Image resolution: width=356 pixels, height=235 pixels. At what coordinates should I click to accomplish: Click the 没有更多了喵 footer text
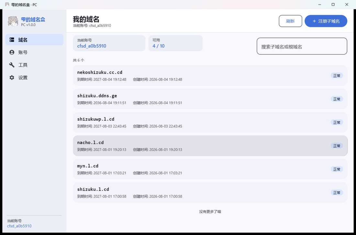[210, 211]
